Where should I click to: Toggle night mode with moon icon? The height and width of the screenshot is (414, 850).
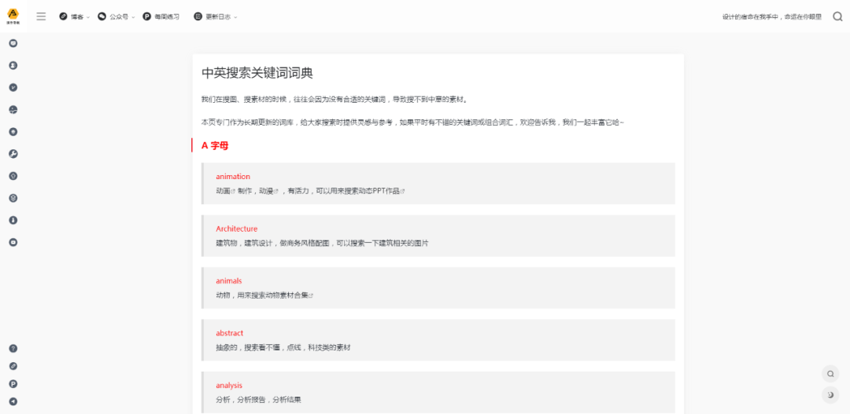pyautogui.click(x=830, y=396)
